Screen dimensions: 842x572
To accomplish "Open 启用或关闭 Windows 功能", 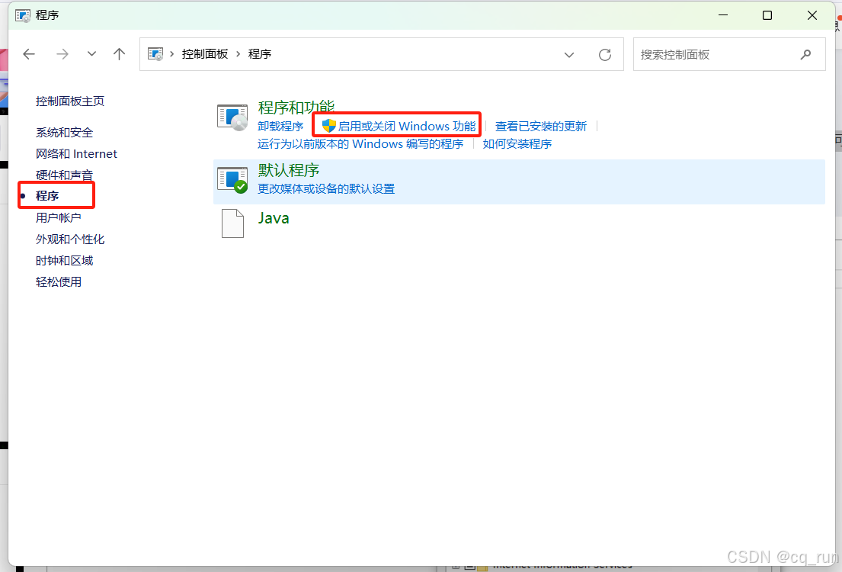I will click(x=406, y=127).
